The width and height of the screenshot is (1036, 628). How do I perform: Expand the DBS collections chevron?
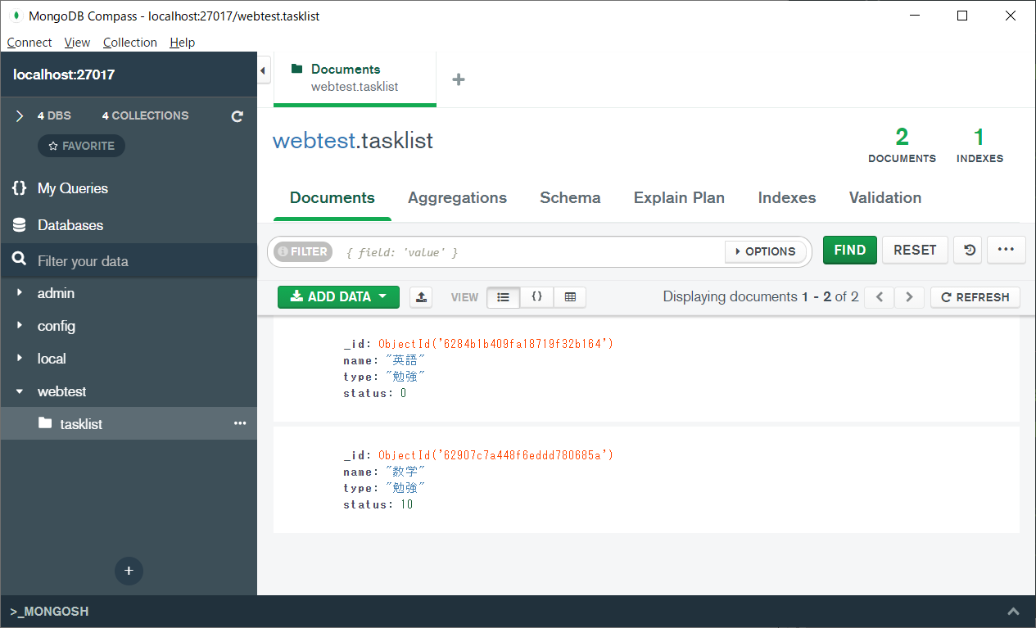pyautogui.click(x=20, y=116)
